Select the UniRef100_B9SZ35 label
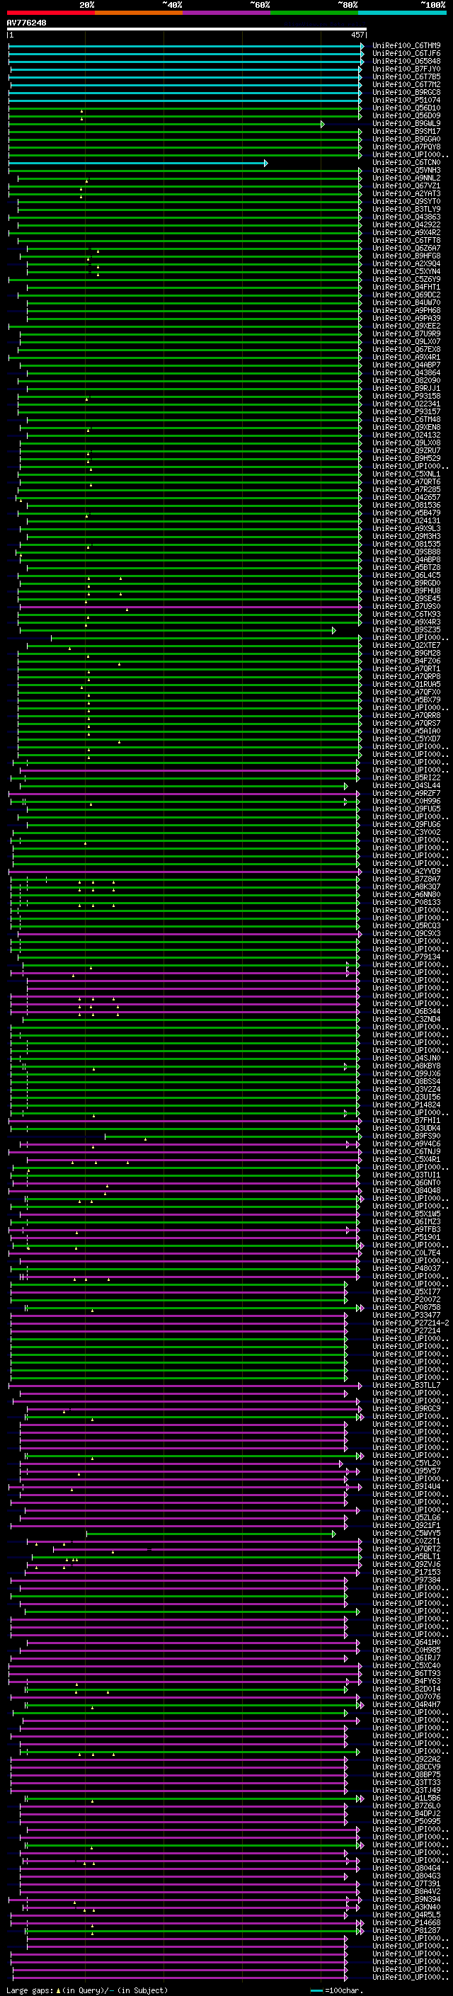Image resolution: width=453 pixels, height=1996 pixels. tap(406, 630)
